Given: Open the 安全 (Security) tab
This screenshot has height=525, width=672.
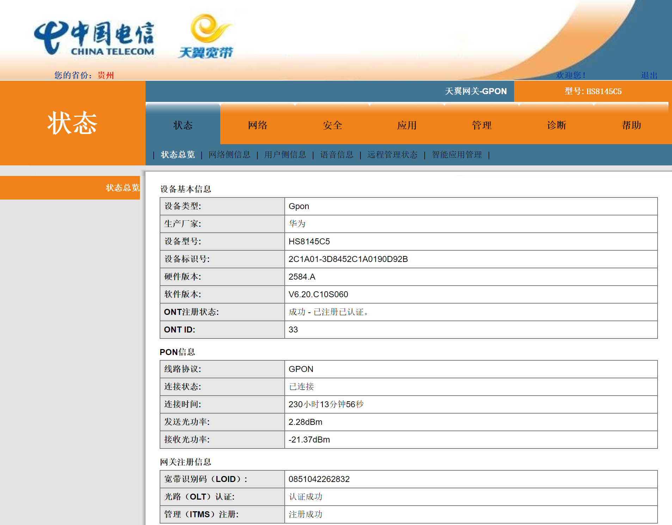Looking at the screenshot, I should coord(333,125).
